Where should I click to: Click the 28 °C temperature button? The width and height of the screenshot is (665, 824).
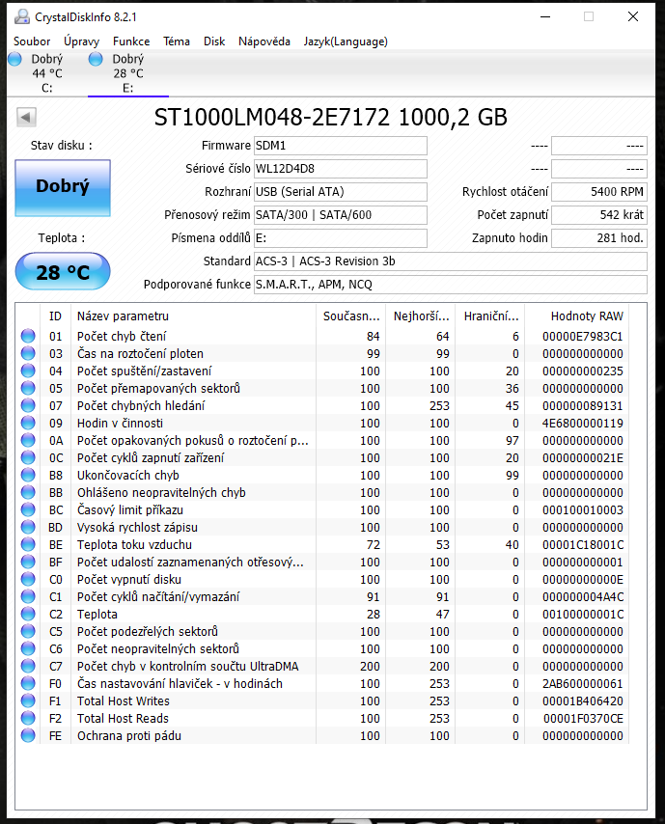coord(63,272)
